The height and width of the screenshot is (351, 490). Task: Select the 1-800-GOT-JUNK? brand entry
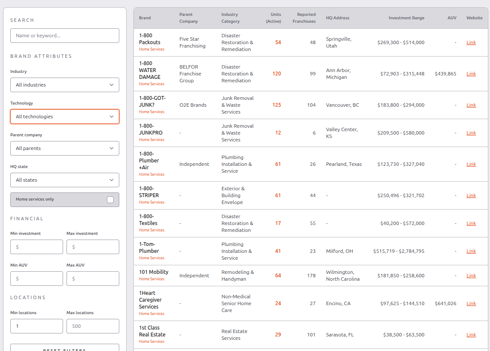point(153,102)
